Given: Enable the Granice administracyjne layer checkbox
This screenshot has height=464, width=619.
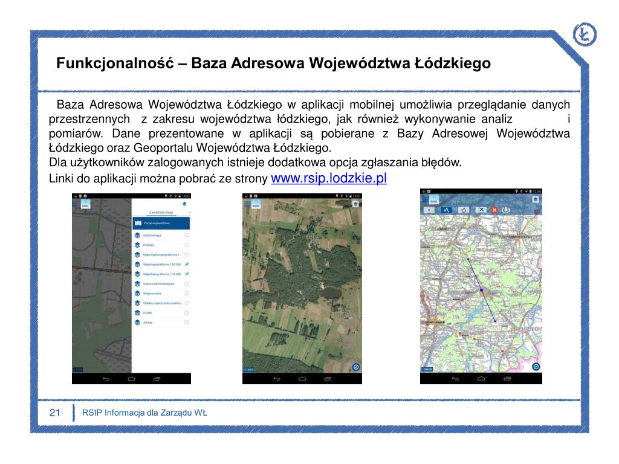Looking at the screenshot, I should (187, 284).
